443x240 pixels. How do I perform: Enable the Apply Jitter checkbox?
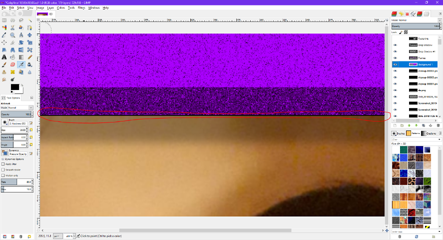tap(3, 164)
